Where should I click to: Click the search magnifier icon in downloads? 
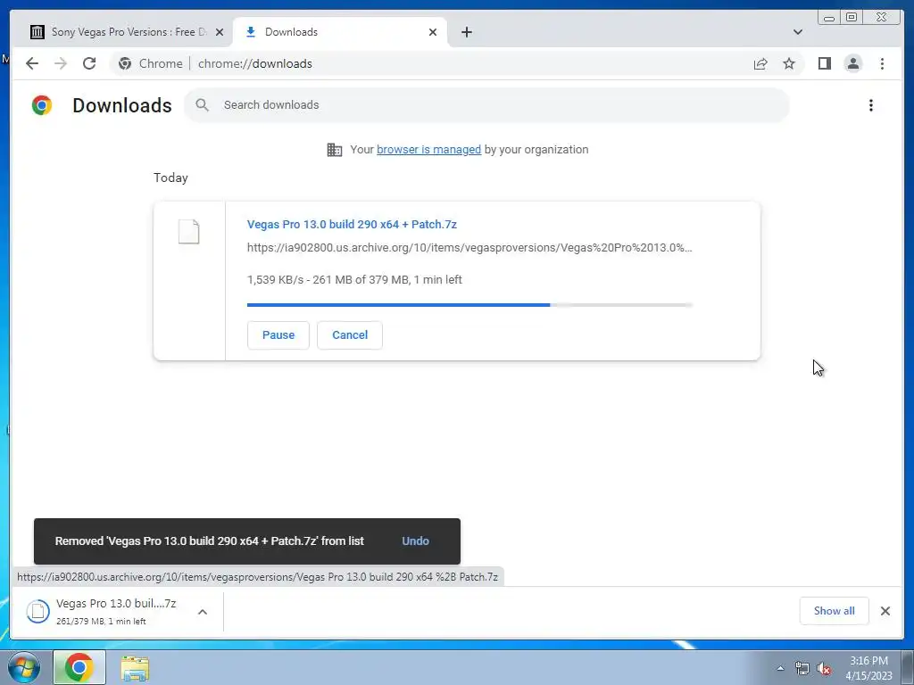pos(203,105)
